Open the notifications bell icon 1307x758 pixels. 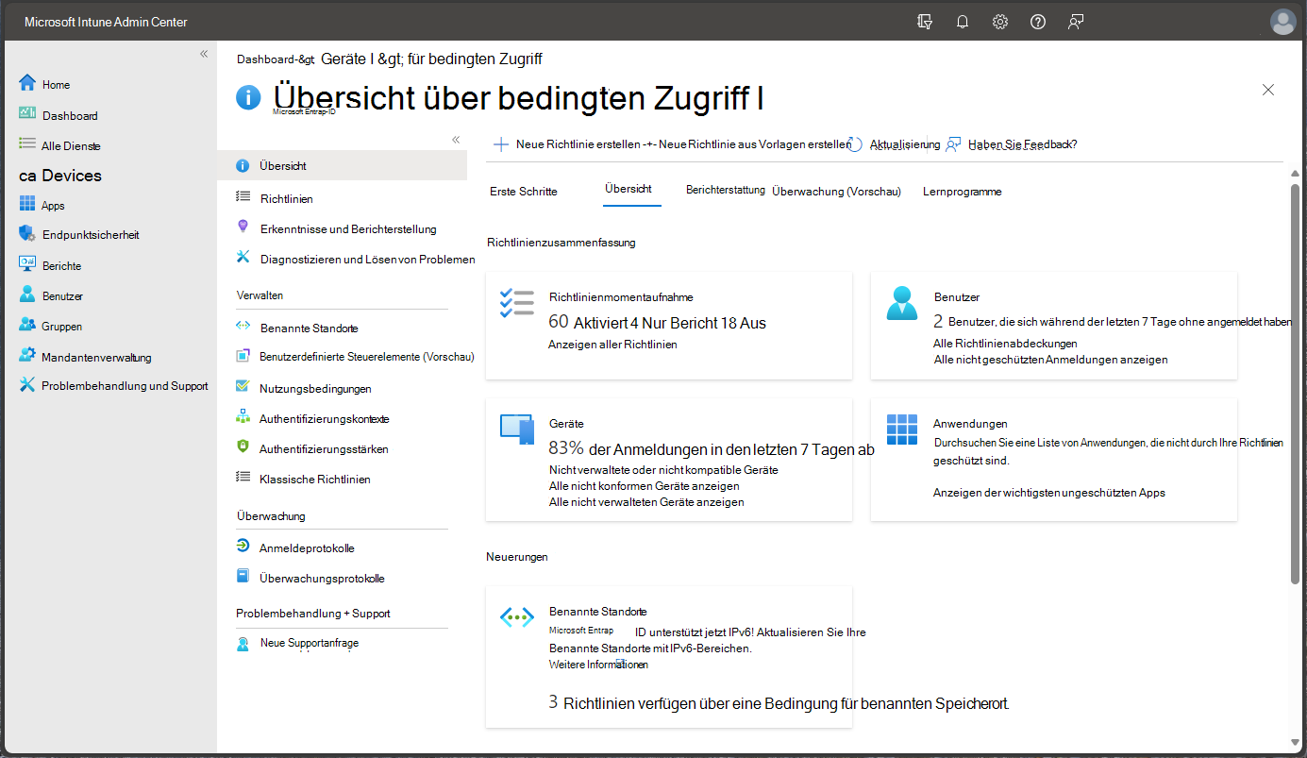tap(963, 22)
